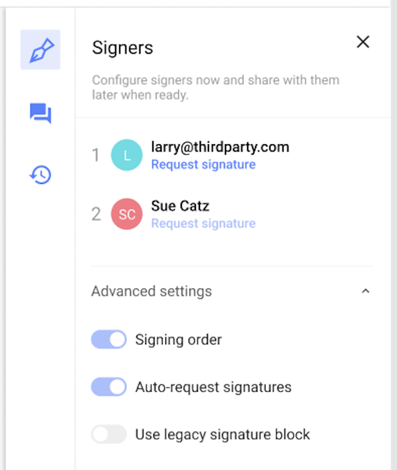Open the signature pen tool panel
Viewport: 397px width, 470px height.
(x=40, y=50)
